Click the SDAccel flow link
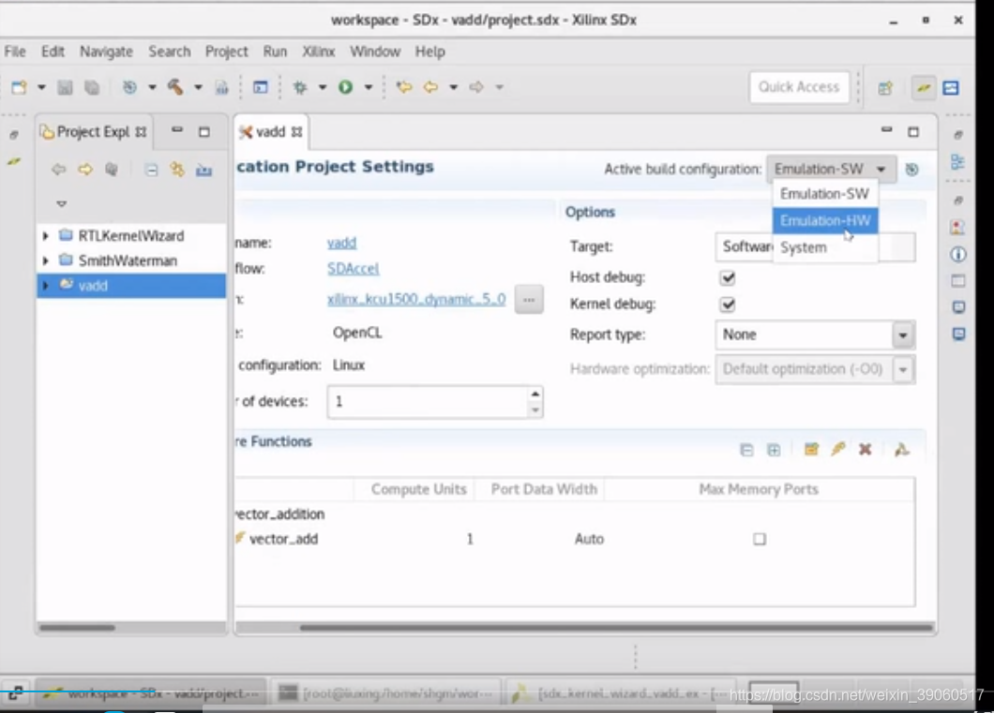The height and width of the screenshot is (713, 994). tap(354, 269)
